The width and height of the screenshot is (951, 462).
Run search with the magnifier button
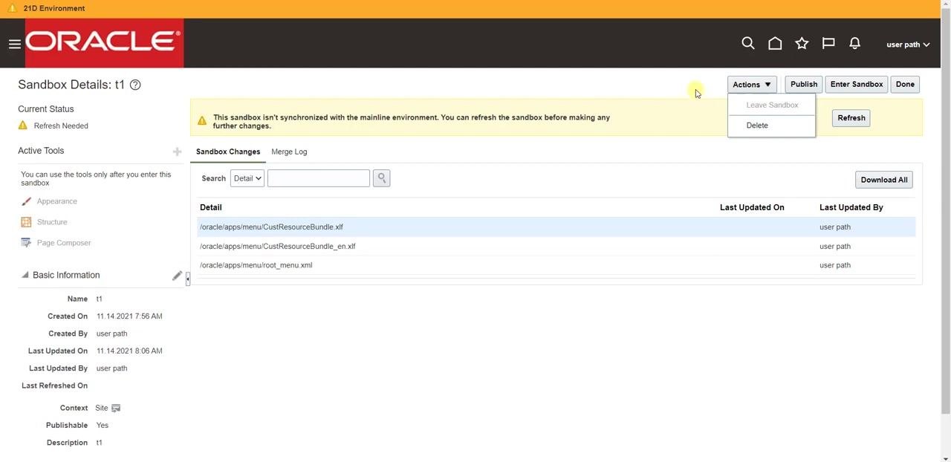pos(381,178)
